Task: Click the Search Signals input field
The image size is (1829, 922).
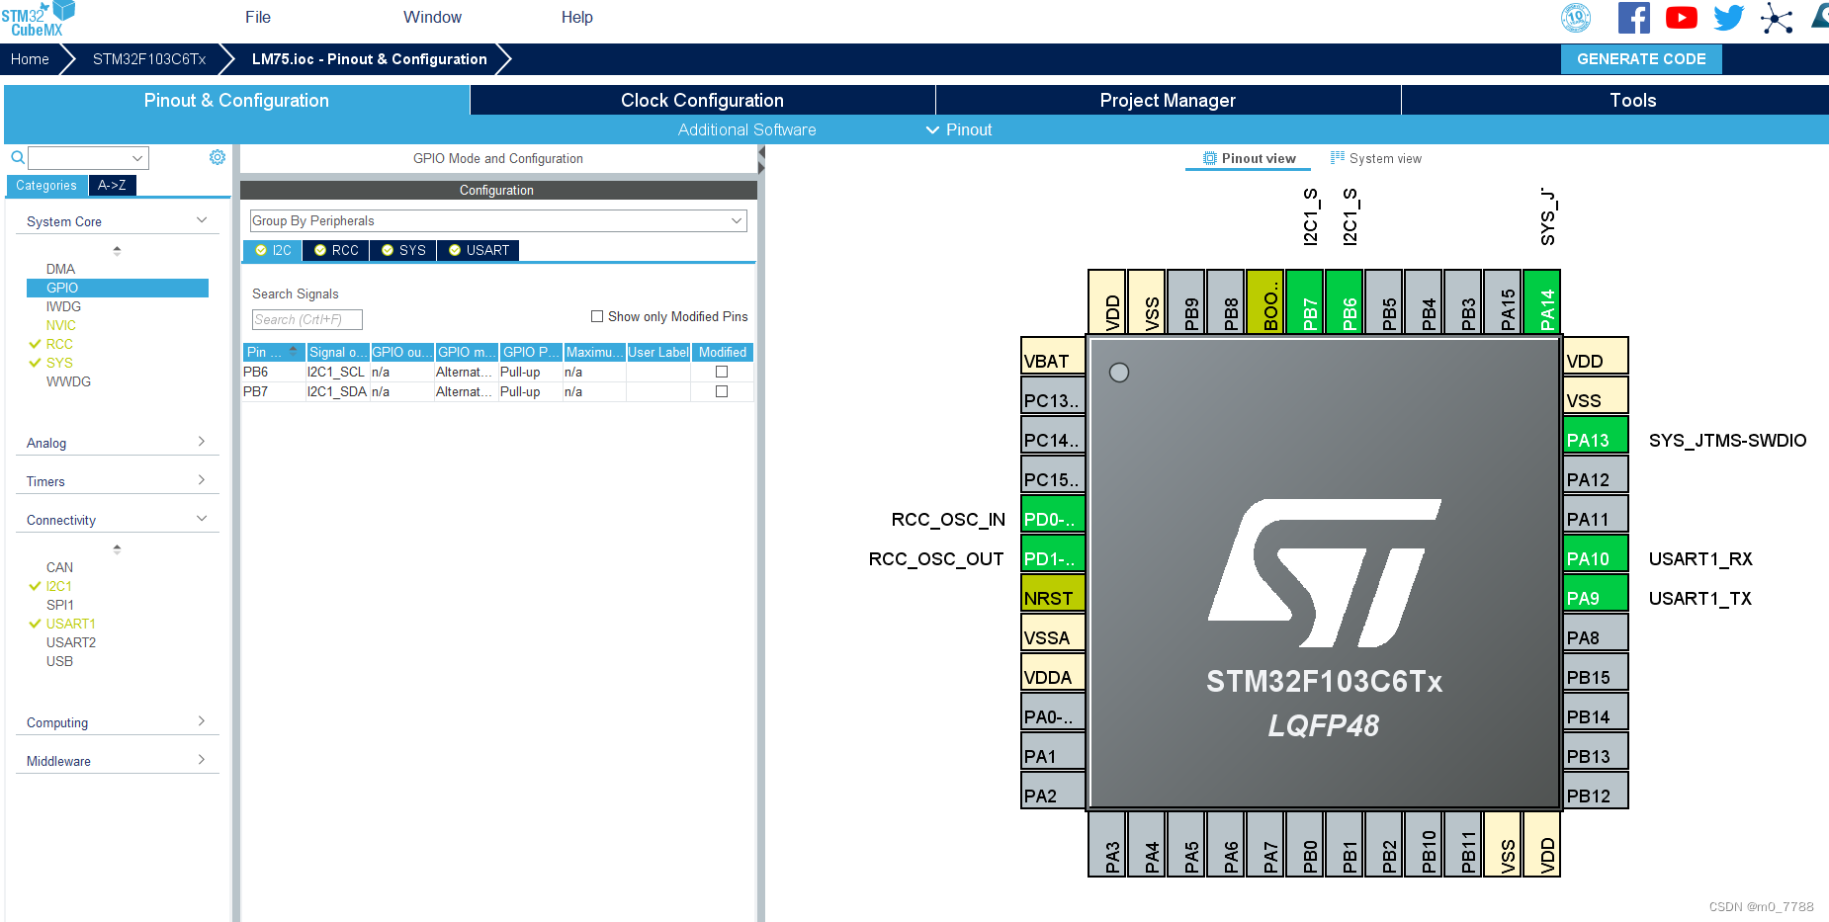Action: point(306,319)
